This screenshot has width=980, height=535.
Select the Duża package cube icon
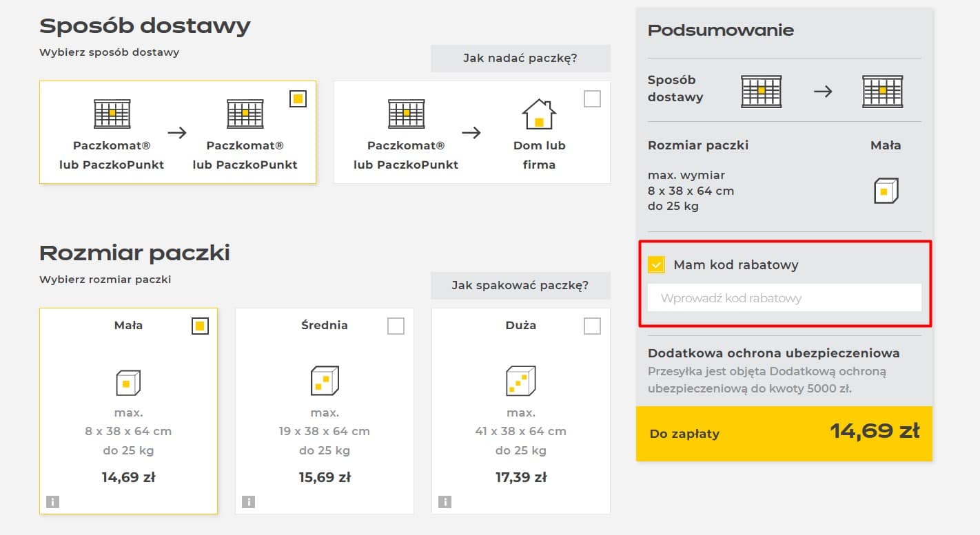point(520,380)
